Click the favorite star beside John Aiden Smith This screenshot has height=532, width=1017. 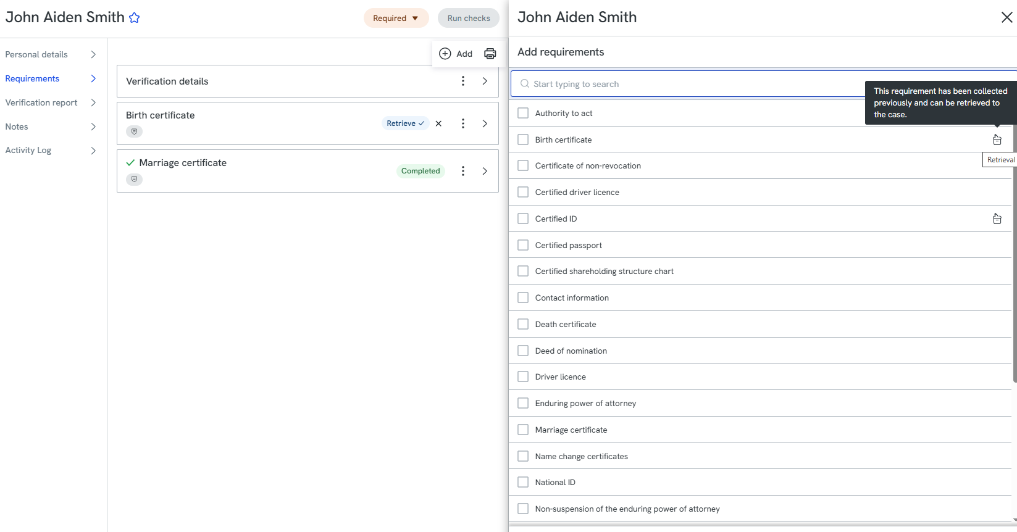point(135,18)
